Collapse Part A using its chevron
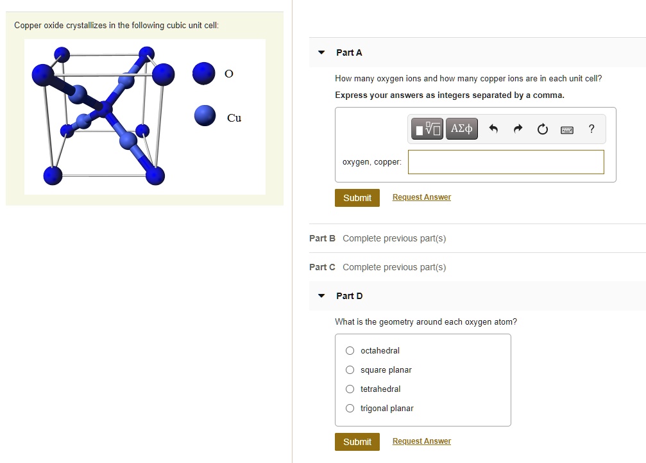Screen dimensions: 646x463 coord(320,53)
